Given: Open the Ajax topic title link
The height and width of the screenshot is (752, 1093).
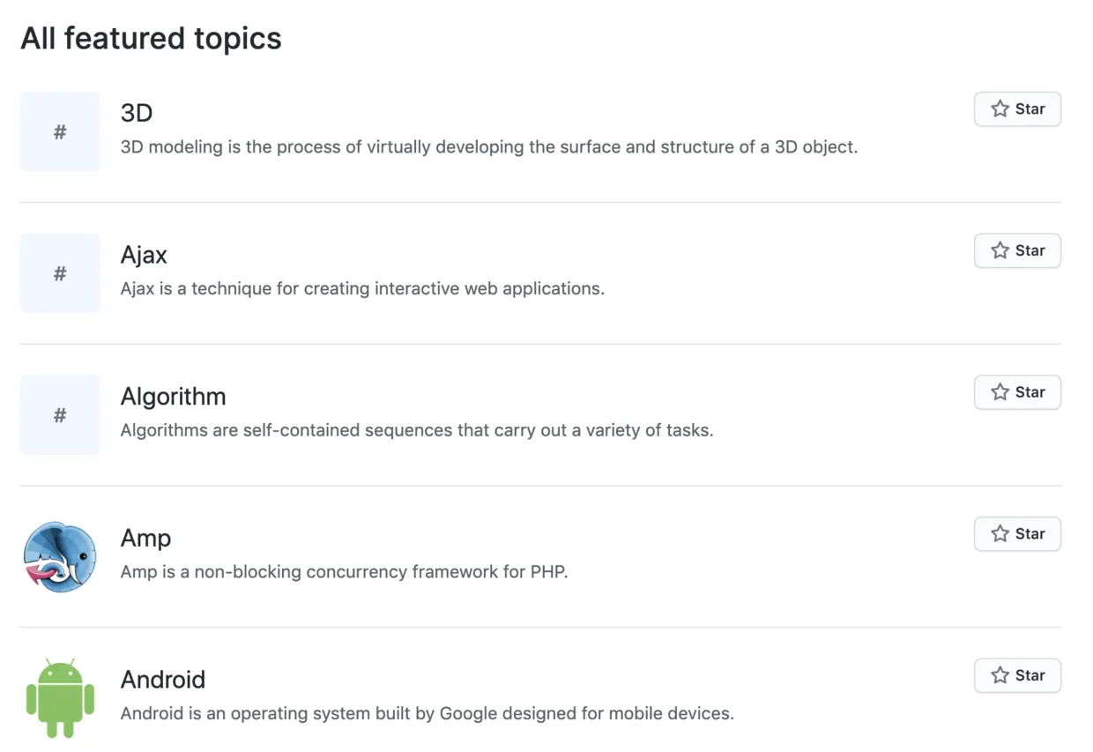Looking at the screenshot, I should pos(144,255).
